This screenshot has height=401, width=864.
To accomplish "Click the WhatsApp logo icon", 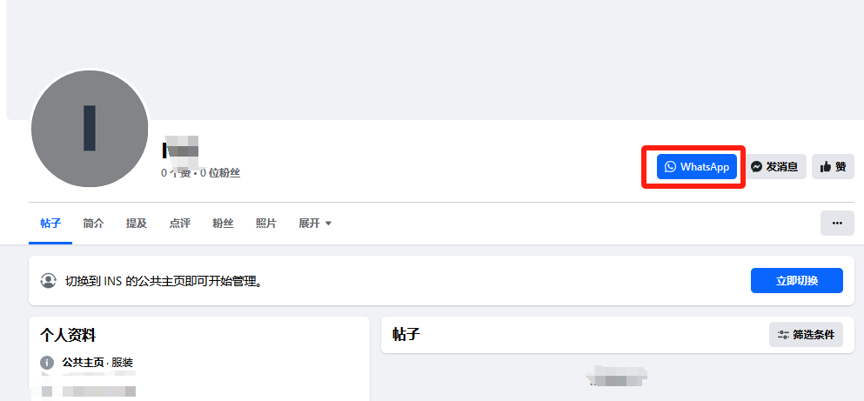I will [670, 166].
